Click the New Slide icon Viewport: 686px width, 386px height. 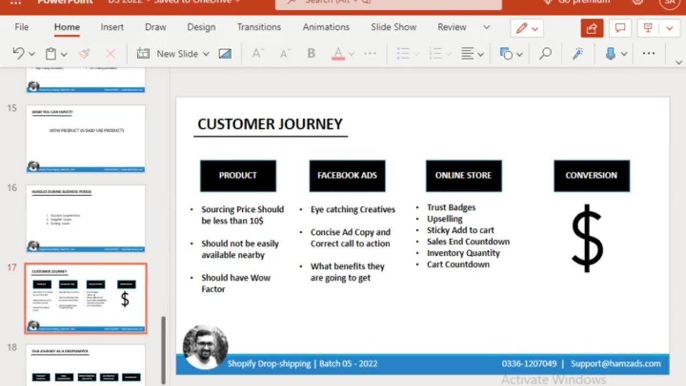(143, 54)
